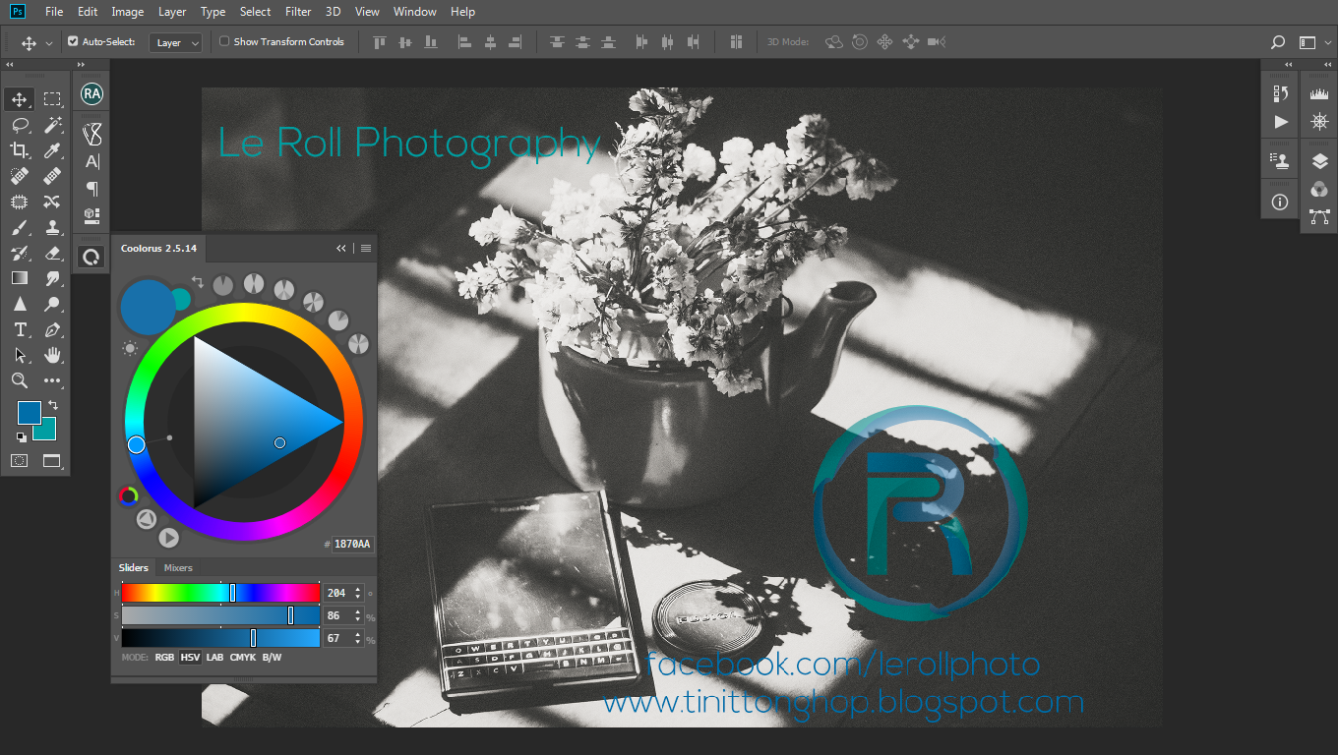
Task: Expand the toolbox with its double arrows
Action: 9,65
